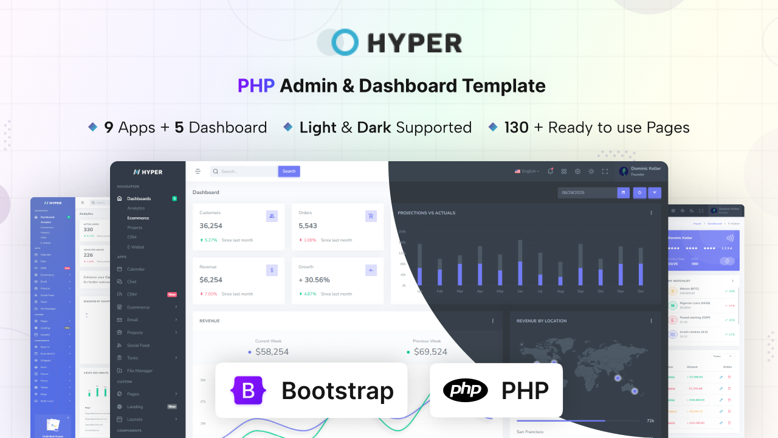Click the Search button
778x438 pixels.
point(289,172)
